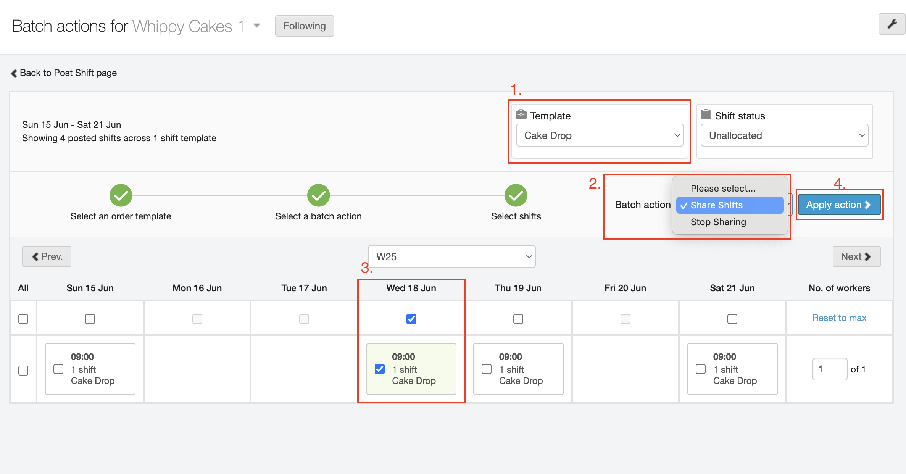Open the Template dropdown showing Cake Drop
The width and height of the screenshot is (906, 474).
pyautogui.click(x=599, y=135)
